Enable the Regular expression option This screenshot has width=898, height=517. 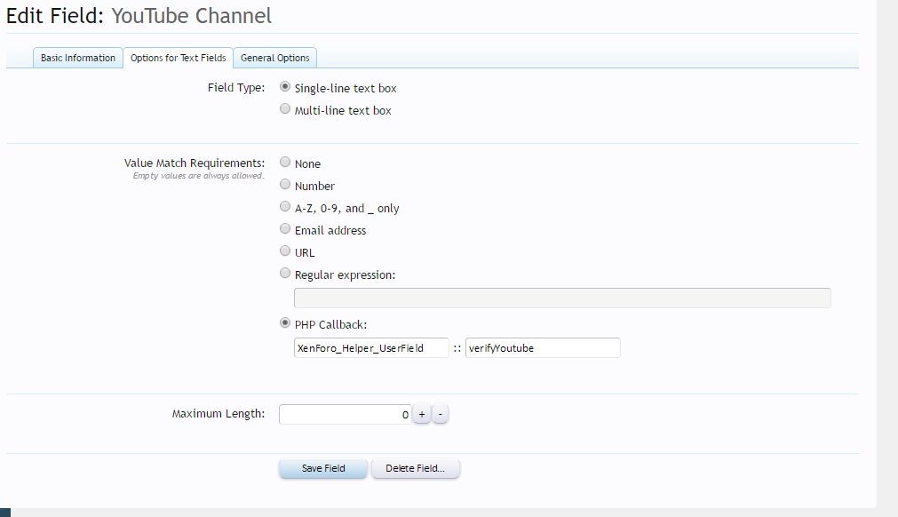tap(285, 274)
